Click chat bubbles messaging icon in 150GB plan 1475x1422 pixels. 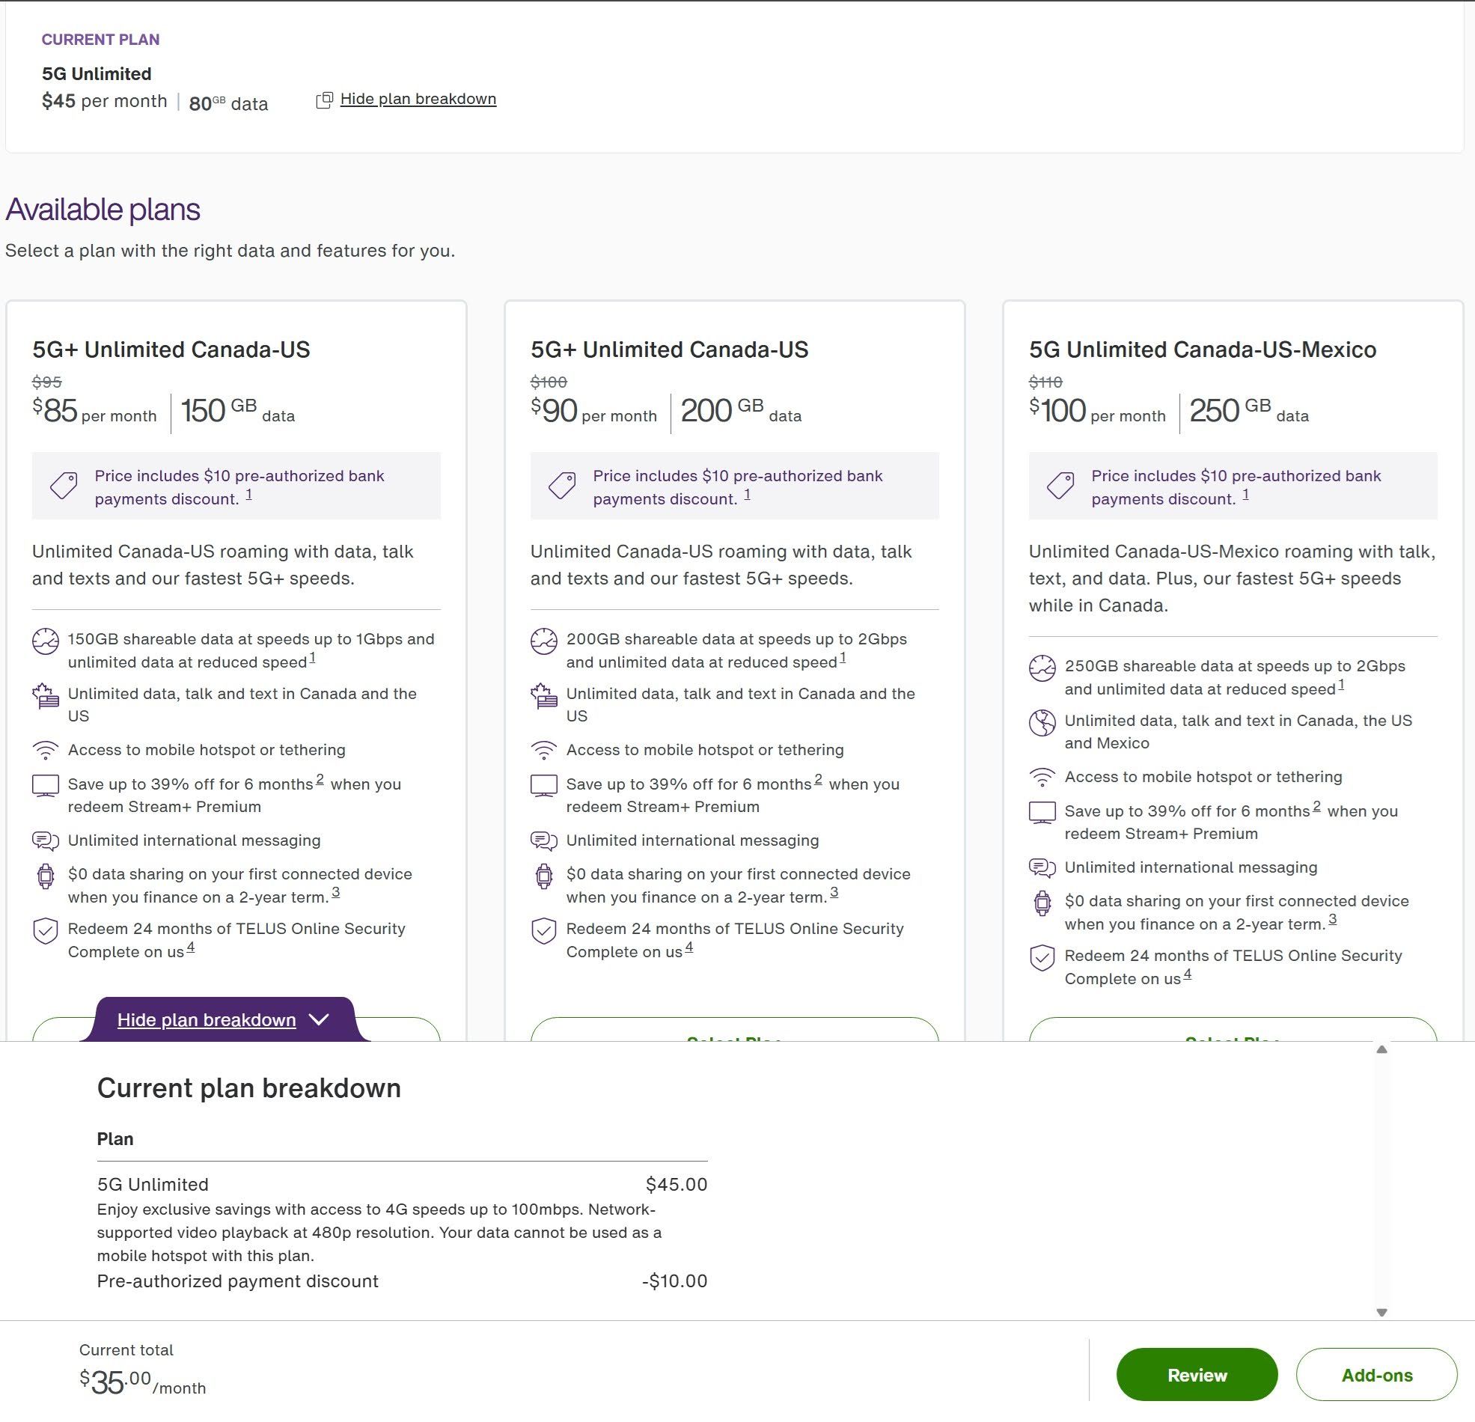(45, 840)
